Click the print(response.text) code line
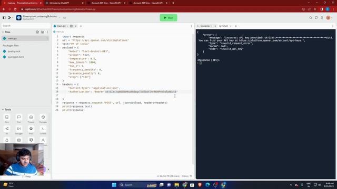 [77, 106]
